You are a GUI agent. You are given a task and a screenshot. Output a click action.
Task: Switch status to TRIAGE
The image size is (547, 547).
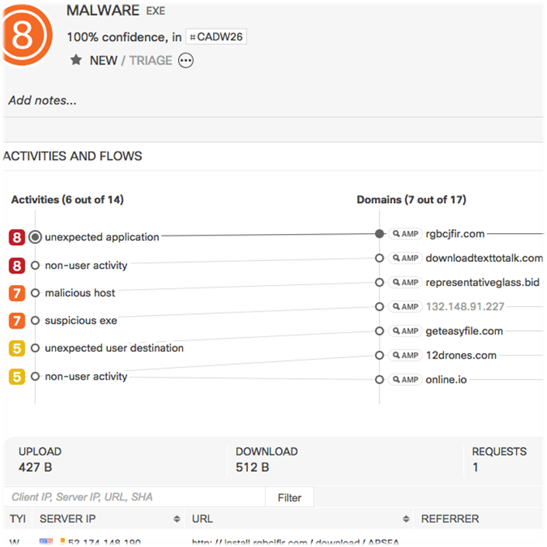coord(150,60)
